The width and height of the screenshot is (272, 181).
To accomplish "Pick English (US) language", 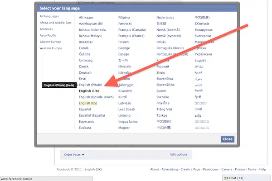I will click(88, 103).
